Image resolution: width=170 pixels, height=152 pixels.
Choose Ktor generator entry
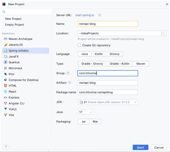click(25, 74)
